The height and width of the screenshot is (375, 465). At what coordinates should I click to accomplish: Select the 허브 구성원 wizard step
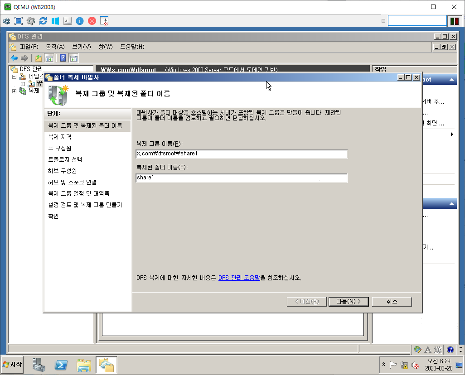pyautogui.click(x=62, y=171)
